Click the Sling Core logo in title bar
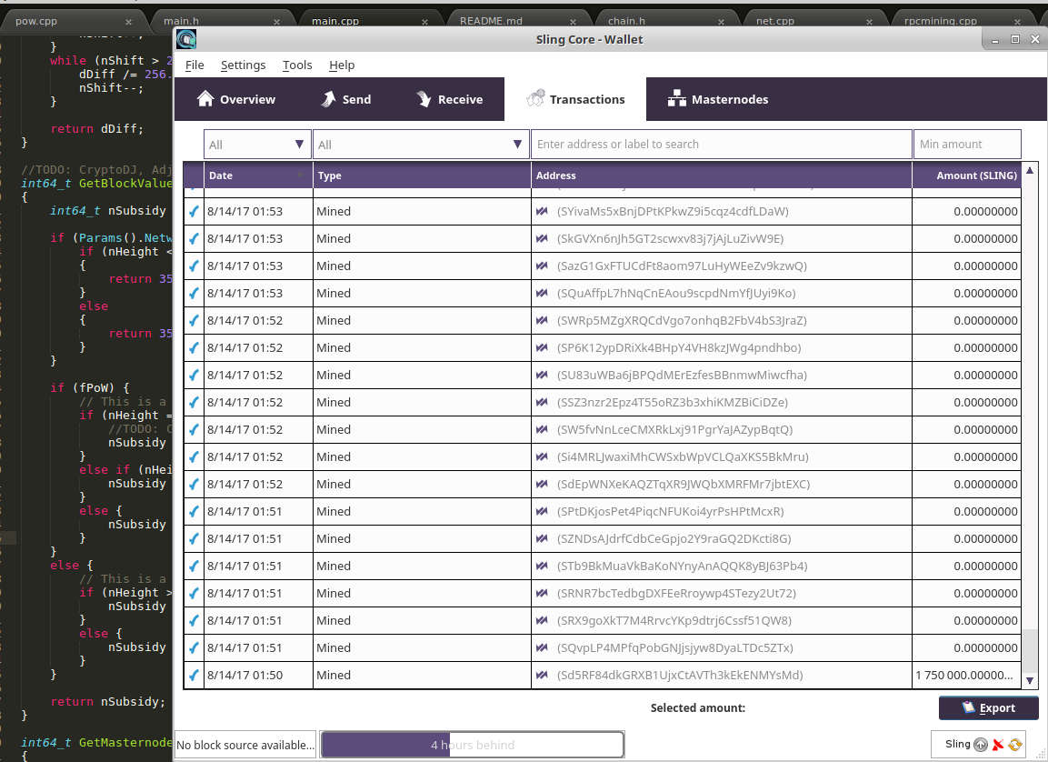This screenshot has height=762, width=1048. [186, 39]
